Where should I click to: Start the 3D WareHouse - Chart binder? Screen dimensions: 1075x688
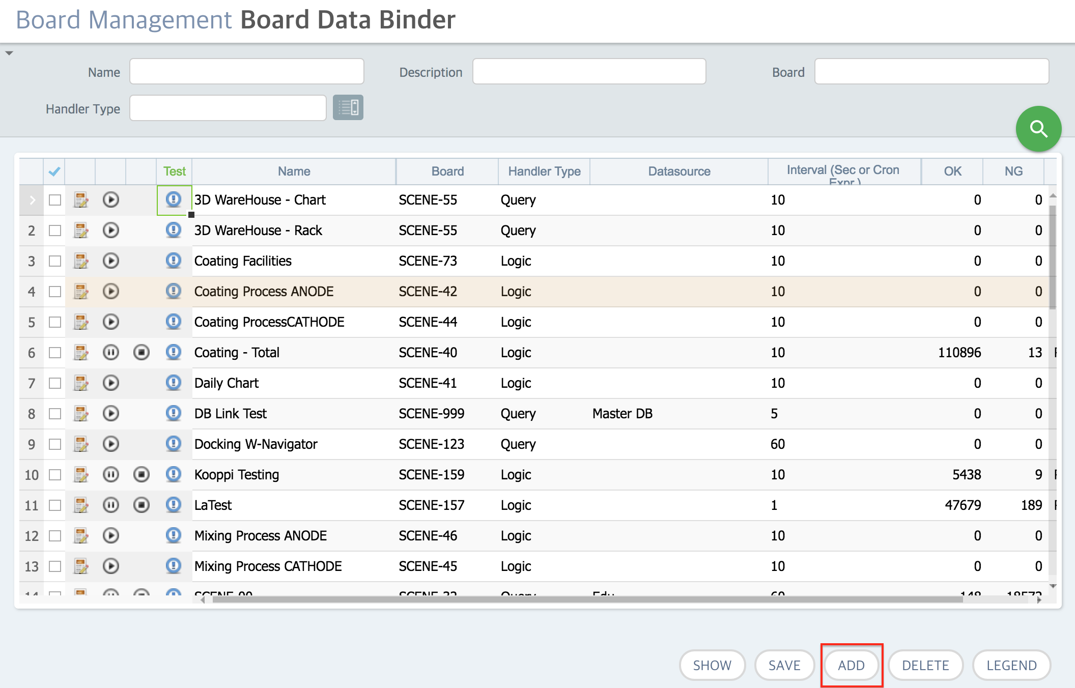pyautogui.click(x=111, y=199)
